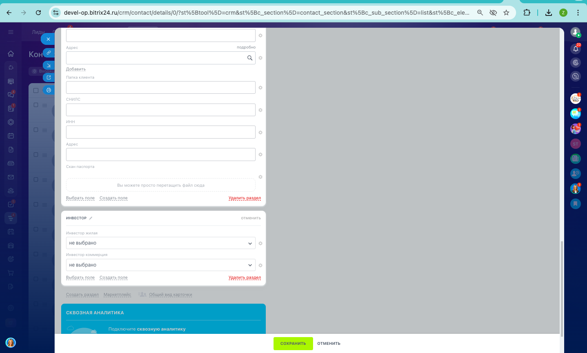Go back with the browser back arrow
587x353 pixels.
(9, 13)
